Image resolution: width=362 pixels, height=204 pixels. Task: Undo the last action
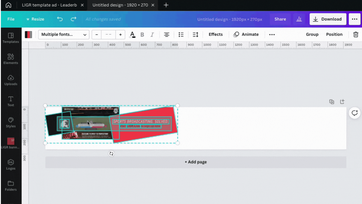click(x=60, y=19)
